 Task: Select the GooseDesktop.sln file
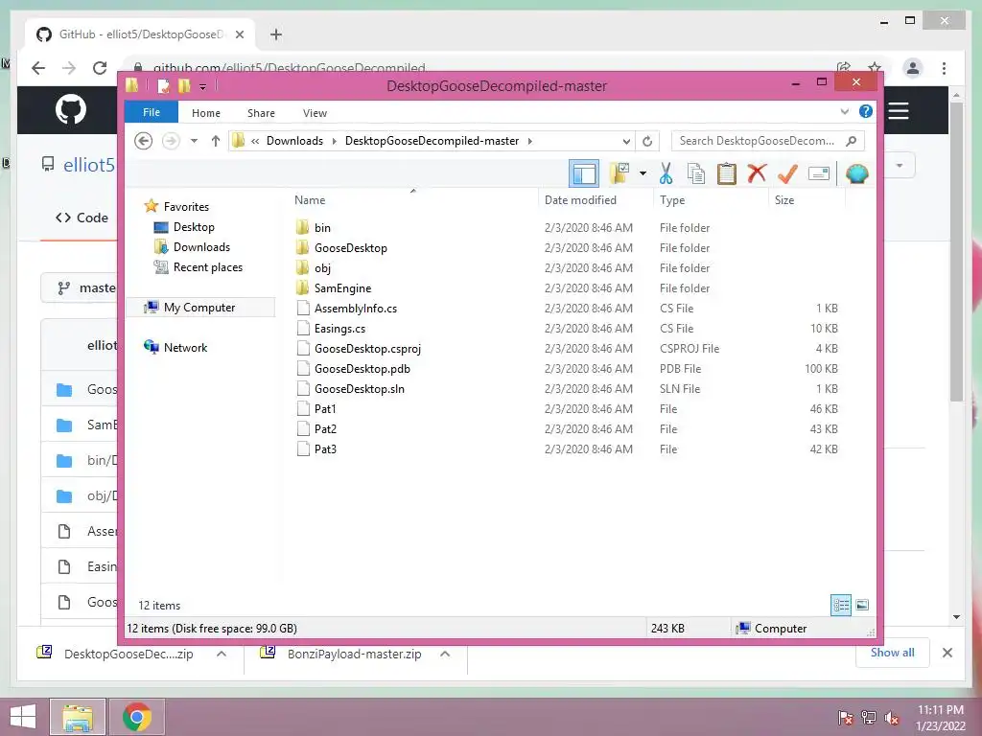tap(359, 389)
